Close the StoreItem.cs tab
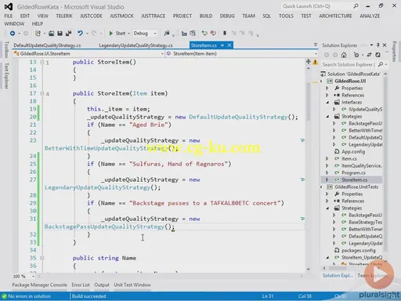 tap(229, 45)
